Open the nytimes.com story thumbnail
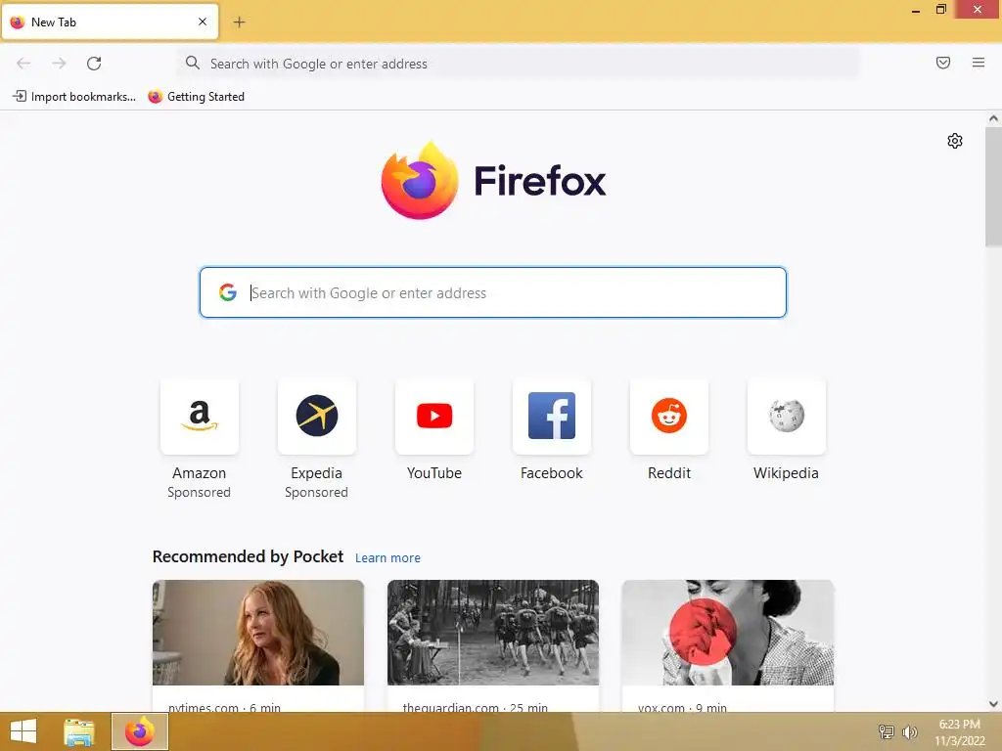 (x=258, y=633)
